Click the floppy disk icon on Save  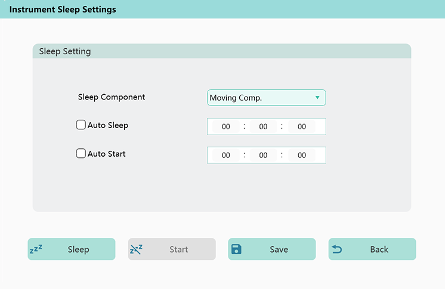pos(236,250)
